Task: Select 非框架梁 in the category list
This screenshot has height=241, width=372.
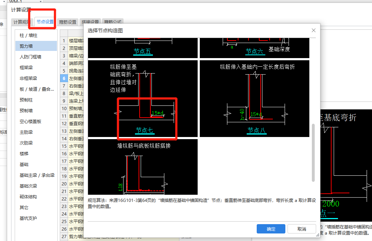Action: 36,78
